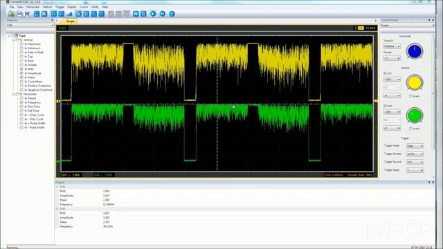Image resolution: width=443 pixels, height=249 pixels.
Task: Uncheck the Mean measurement checkbox
Action: click(x=21, y=77)
